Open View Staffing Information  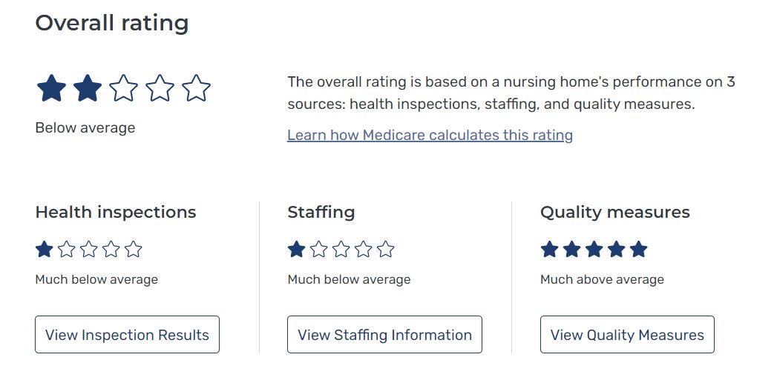pyautogui.click(x=384, y=335)
